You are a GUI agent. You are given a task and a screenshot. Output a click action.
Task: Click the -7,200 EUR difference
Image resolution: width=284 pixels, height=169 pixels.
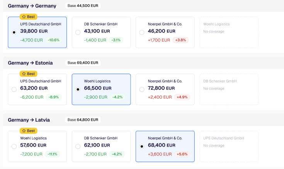coord(31,154)
